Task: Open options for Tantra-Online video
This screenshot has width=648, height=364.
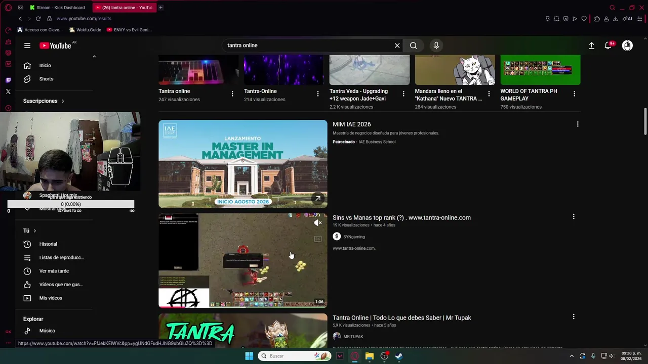Action: (318, 94)
